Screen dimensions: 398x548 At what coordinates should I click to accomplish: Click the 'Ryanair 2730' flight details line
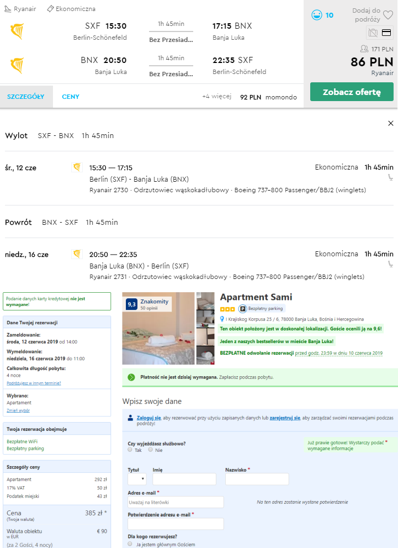coord(227,190)
